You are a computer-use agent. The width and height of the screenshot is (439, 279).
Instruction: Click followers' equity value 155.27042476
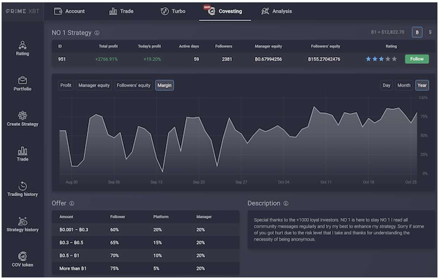pyautogui.click(x=324, y=59)
